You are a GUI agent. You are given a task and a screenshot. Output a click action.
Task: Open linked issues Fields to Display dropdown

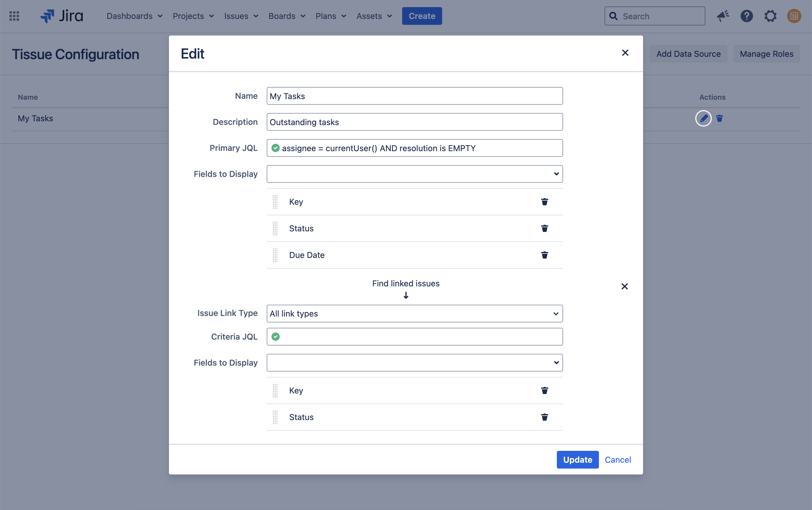coord(414,363)
